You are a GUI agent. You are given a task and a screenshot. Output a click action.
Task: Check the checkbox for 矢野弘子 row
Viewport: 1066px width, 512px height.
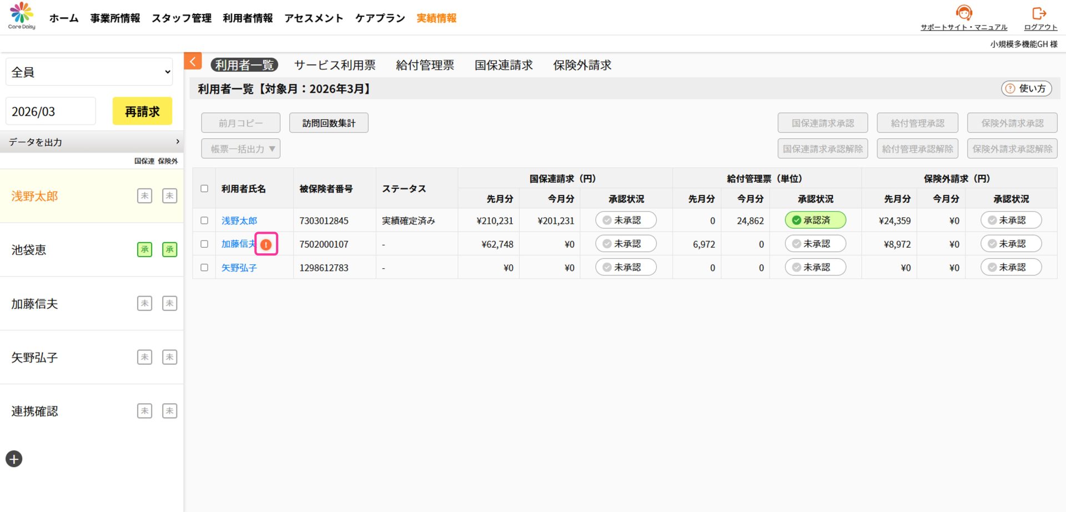[x=204, y=268]
